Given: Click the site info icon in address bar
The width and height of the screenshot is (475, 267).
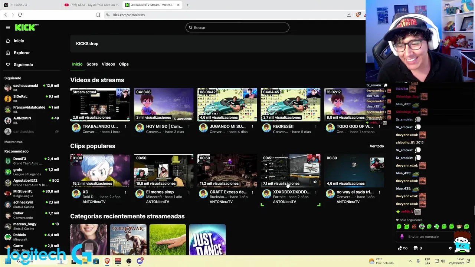Looking at the screenshot, I should (x=108, y=15).
